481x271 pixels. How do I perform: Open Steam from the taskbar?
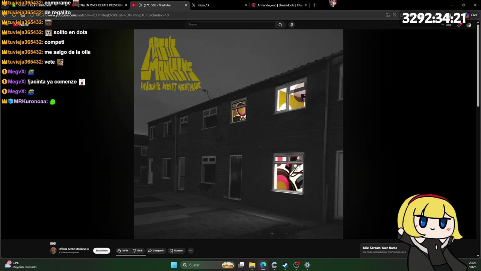point(285,265)
